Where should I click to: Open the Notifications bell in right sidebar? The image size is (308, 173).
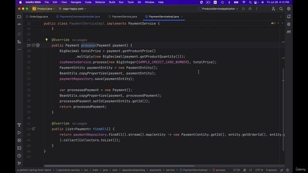click(289, 17)
